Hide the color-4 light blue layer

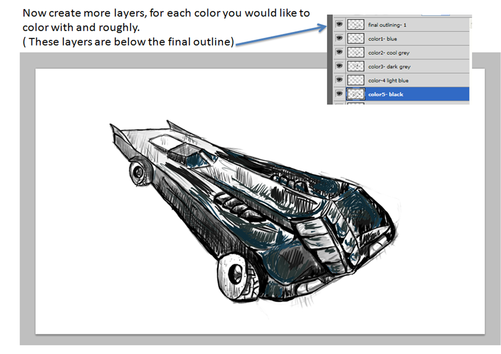[339, 80]
